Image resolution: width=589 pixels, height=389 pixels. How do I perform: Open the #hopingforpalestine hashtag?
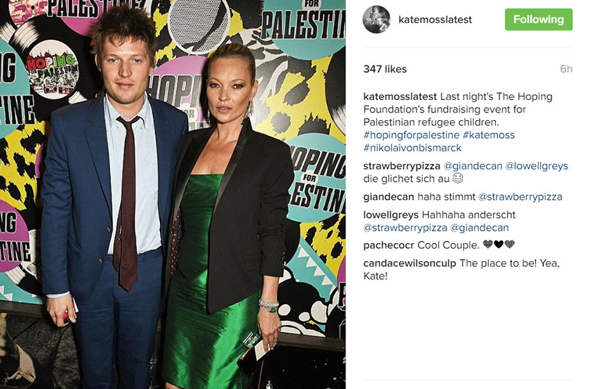coord(411,135)
